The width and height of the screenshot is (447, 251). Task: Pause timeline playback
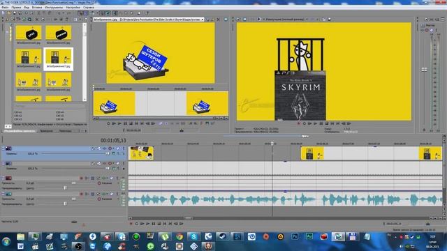pyautogui.click(x=154, y=224)
